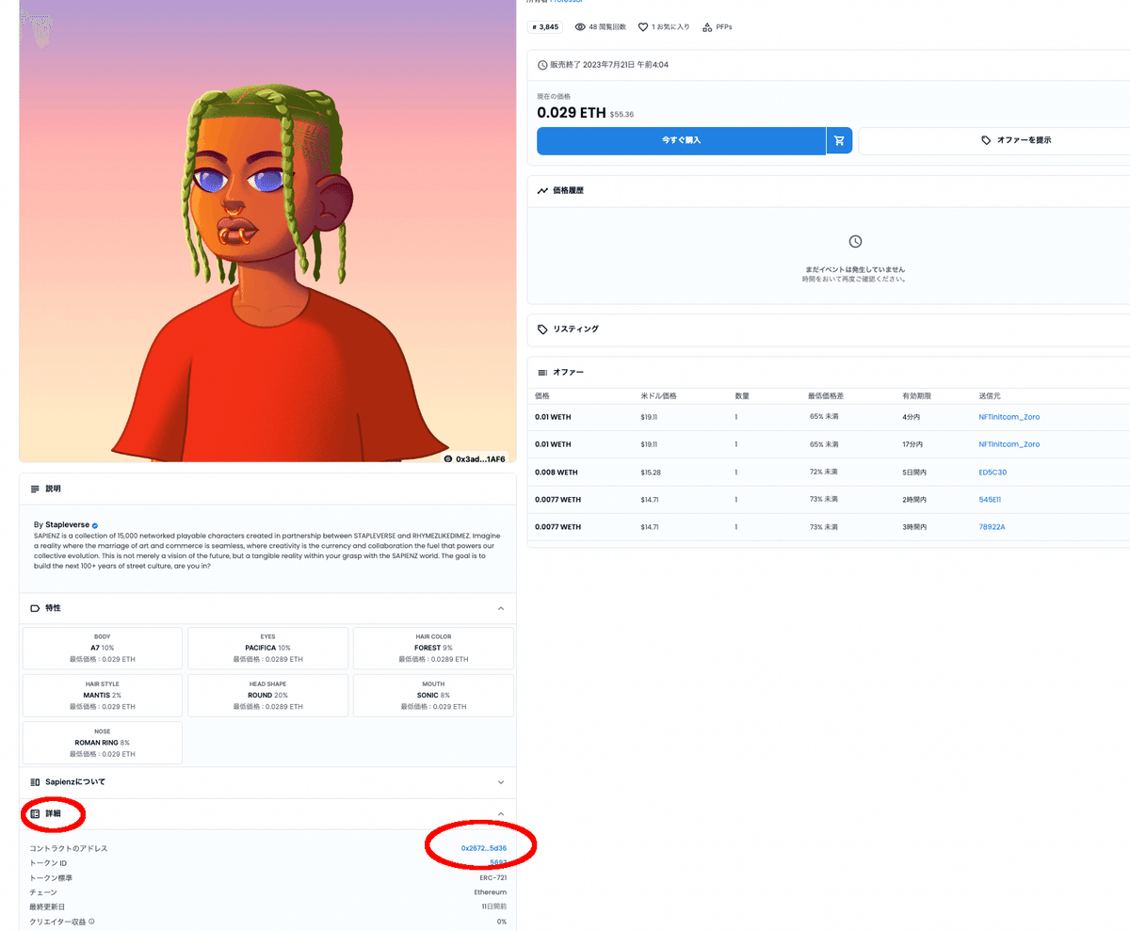Click the まだイベントは発生していません message
This screenshot has height=931, width=1130.
(x=855, y=270)
